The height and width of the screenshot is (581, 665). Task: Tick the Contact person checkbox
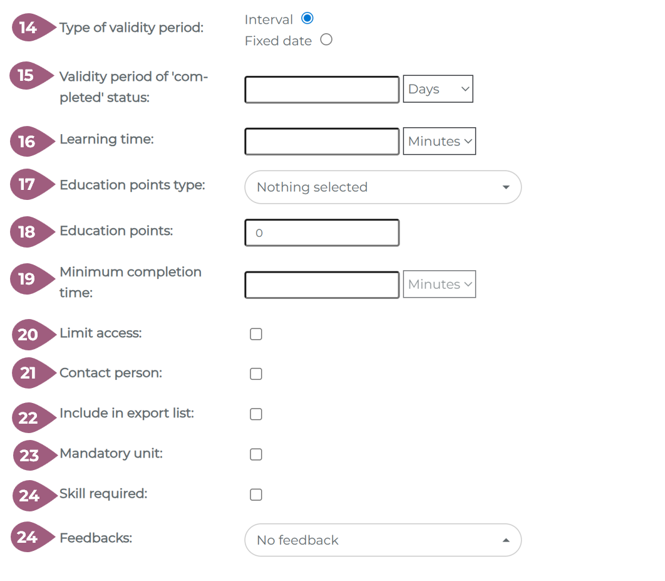pos(255,374)
